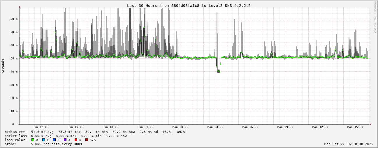Click the 'probe:' DNS requests info line
This screenshot has height=148, width=378.
click(43, 144)
